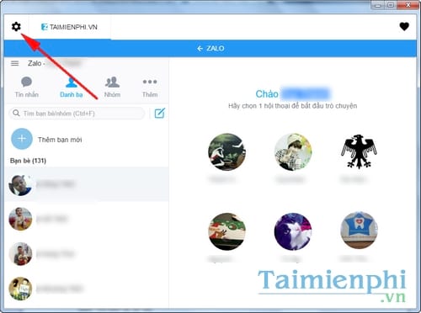Select the TAIMIENPHI.VN tab
This screenshot has width=421, height=313.
(x=69, y=27)
